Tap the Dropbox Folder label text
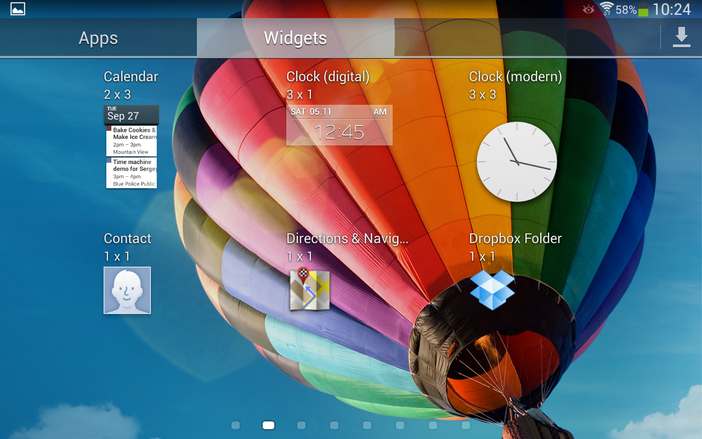 [x=515, y=239]
